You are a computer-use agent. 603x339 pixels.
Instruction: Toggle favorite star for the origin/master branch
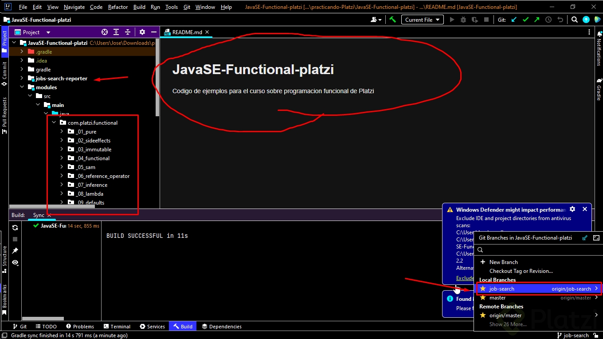(483, 315)
